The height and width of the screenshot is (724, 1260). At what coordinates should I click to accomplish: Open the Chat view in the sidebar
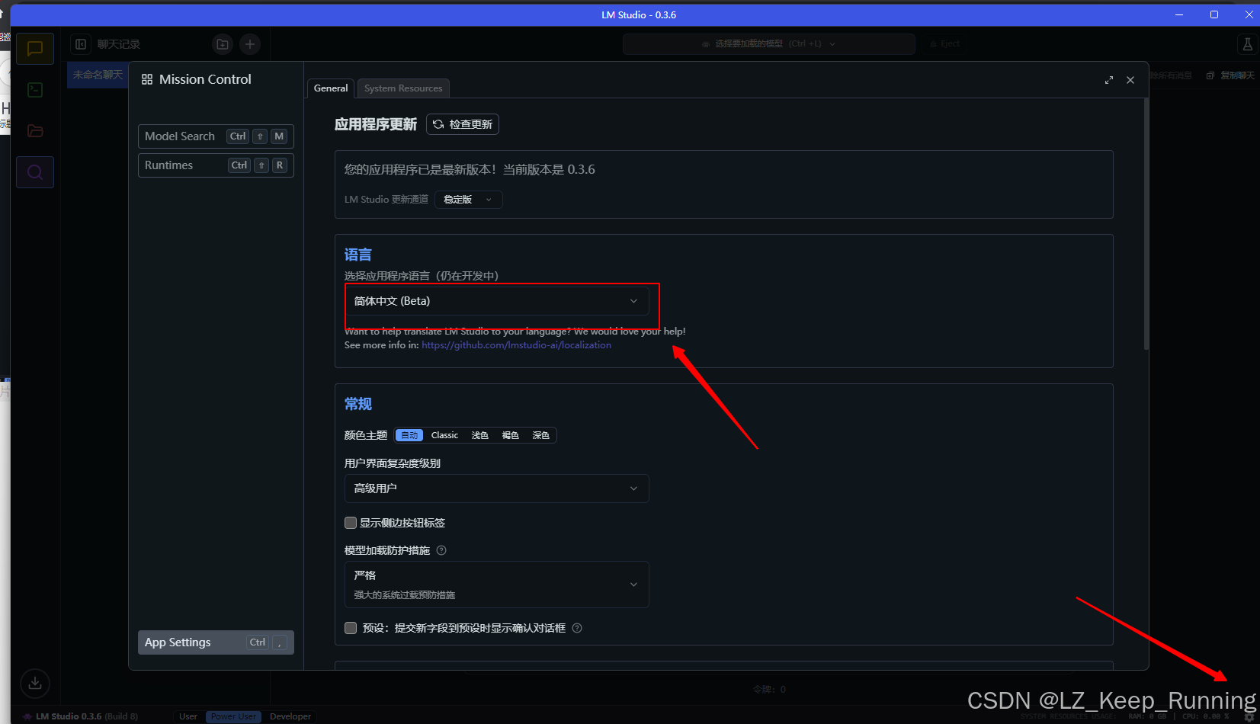(35, 49)
